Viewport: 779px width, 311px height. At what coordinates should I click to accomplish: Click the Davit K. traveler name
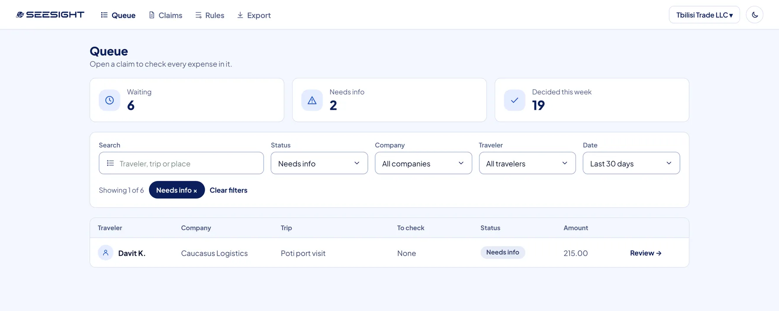tap(132, 253)
